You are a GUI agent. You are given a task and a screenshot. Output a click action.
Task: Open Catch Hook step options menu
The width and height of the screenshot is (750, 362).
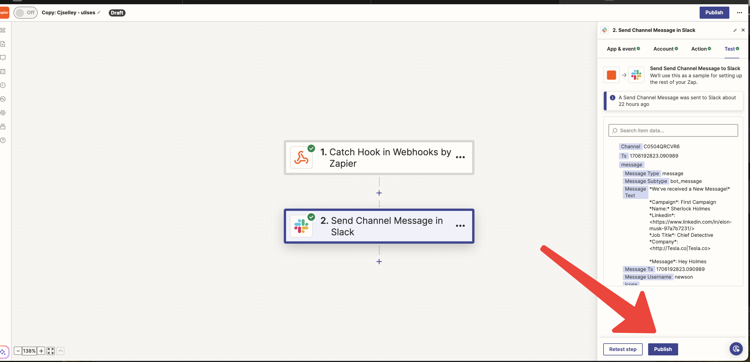460,157
